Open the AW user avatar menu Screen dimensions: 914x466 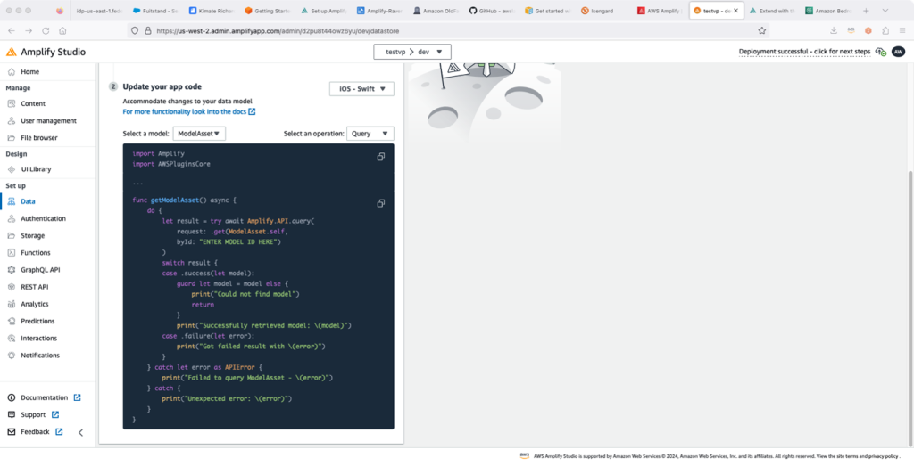click(x=898, y=52)
